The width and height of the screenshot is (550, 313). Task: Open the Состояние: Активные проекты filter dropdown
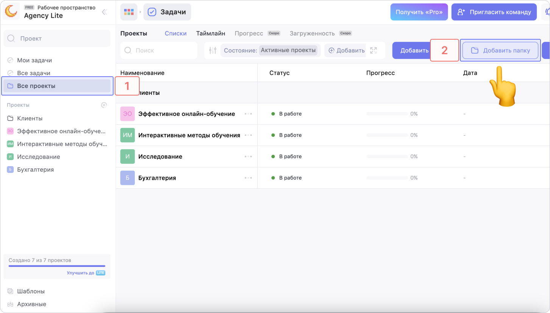[x=271, y=50]
